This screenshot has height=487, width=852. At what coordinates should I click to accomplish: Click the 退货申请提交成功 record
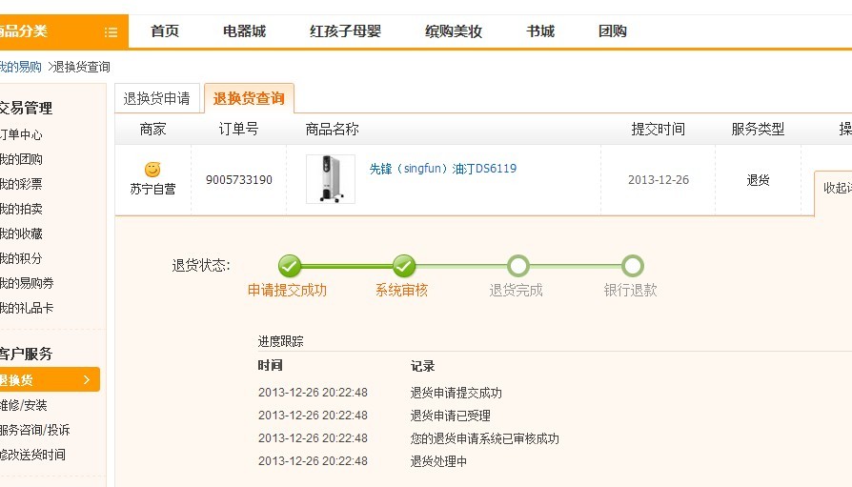point(456,393)
